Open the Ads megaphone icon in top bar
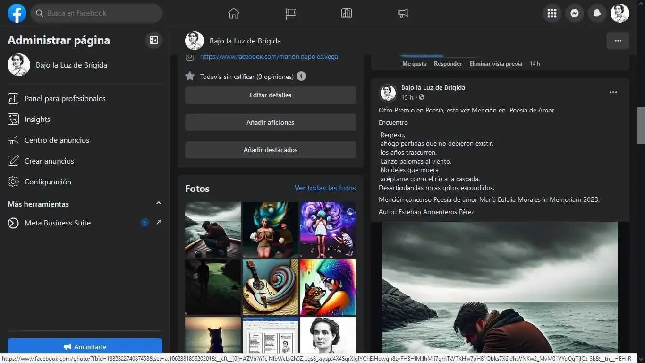 point(403,13)
